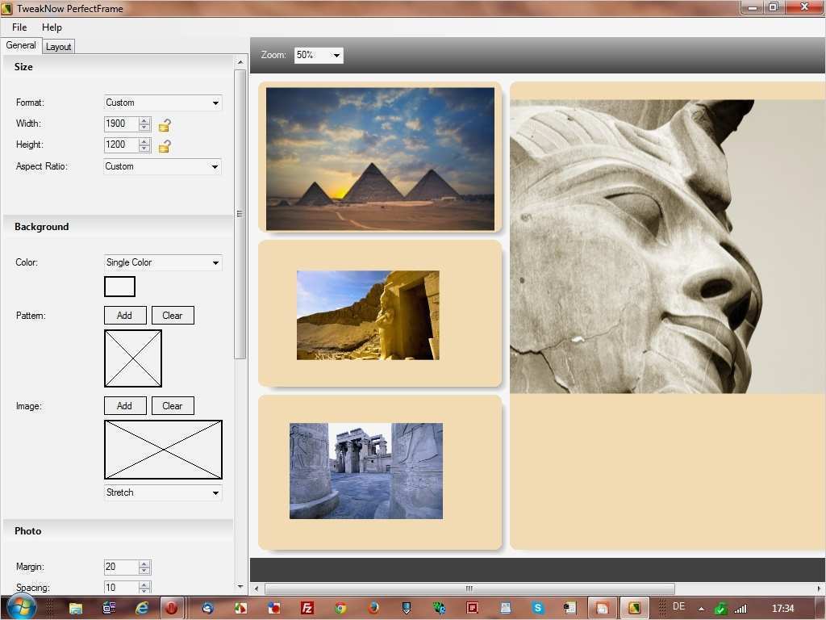Click the network signal tray icon

click(x=740, y=609)
